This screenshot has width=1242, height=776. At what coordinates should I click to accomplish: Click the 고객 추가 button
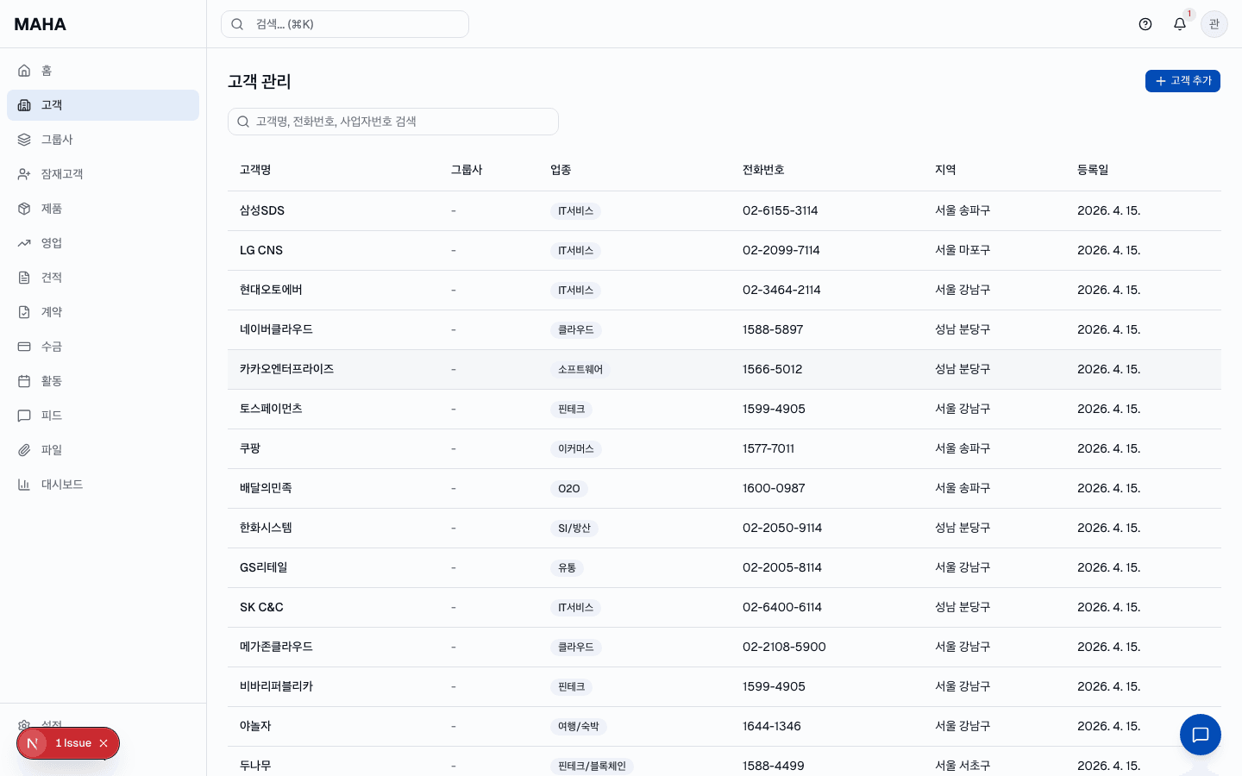[1182, 81]
